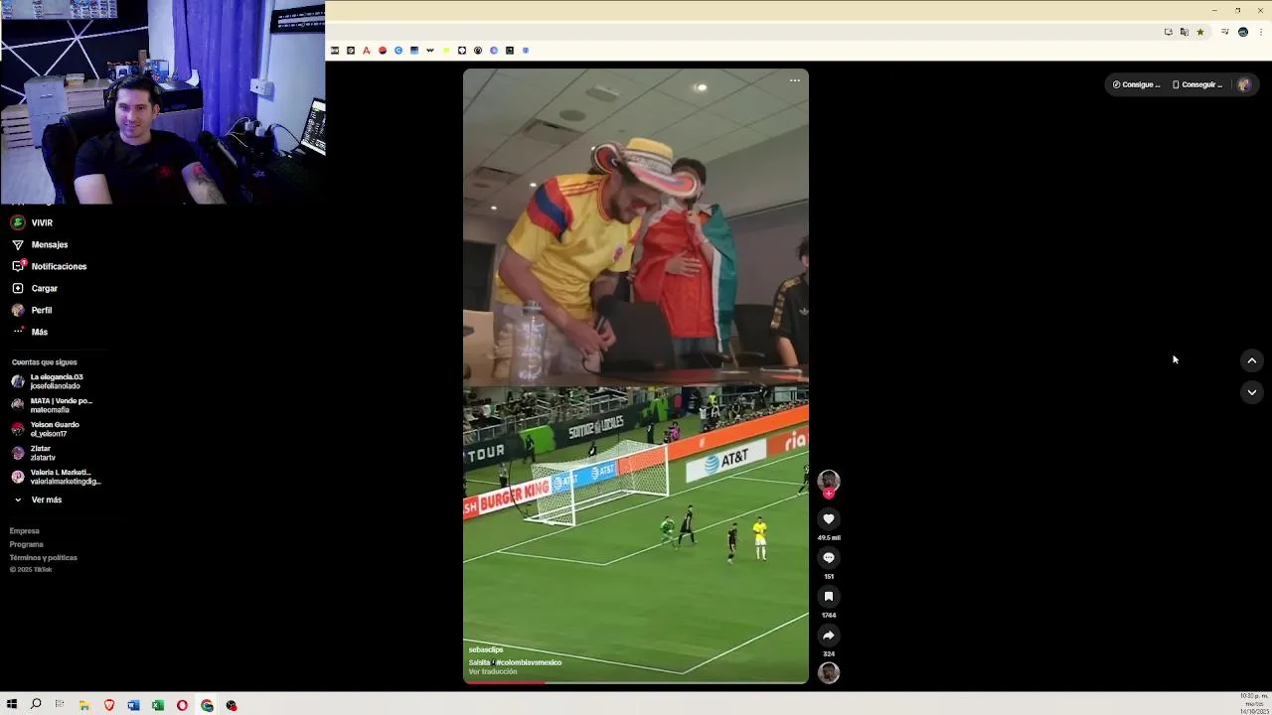Screen dimensions: 1272x715
Task: Open the W bookmark in bookmarks bar
Action: pos(430,51)
